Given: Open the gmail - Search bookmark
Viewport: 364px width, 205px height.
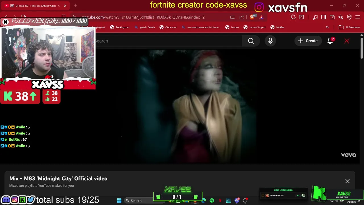Looking at the screenshot, I should click(145, 27).
